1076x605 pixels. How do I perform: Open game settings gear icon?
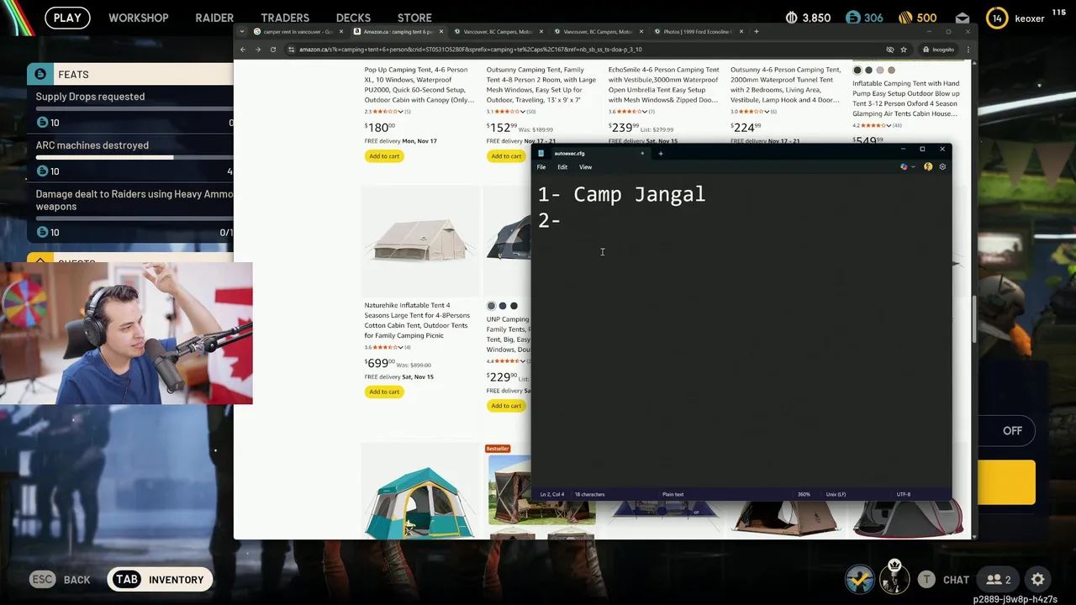[1038, 580]
